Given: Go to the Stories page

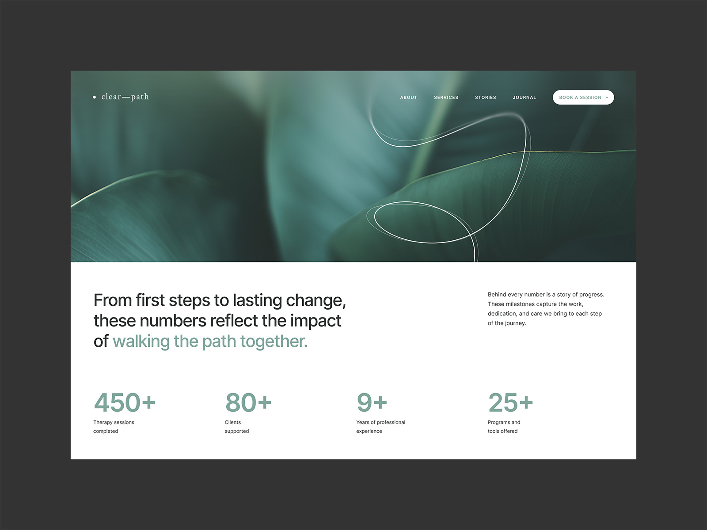Looking at the screenshot, I should 486,98.
